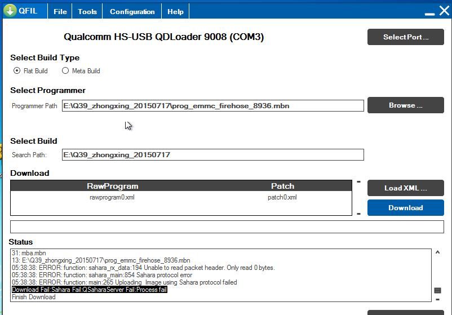This screenshot has height=315, width=452.
Task: Click the RawProgram column header
Action: [112, 186]
